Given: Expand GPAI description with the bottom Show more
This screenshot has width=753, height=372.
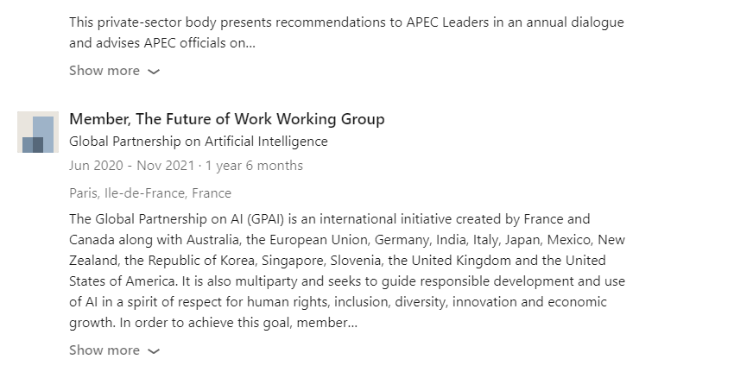Looking at the screenshot, I should (114, 350).
